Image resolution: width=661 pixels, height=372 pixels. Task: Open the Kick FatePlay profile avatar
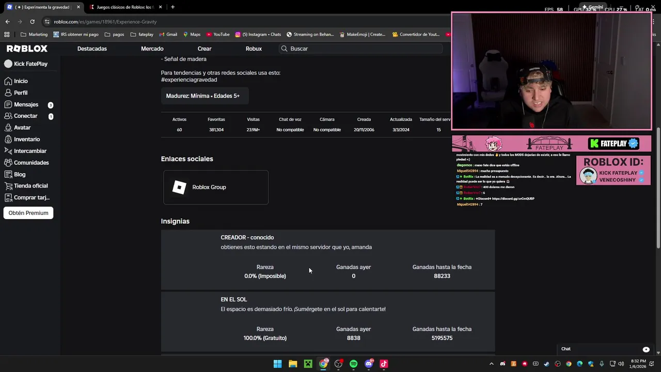coord(8,64)
